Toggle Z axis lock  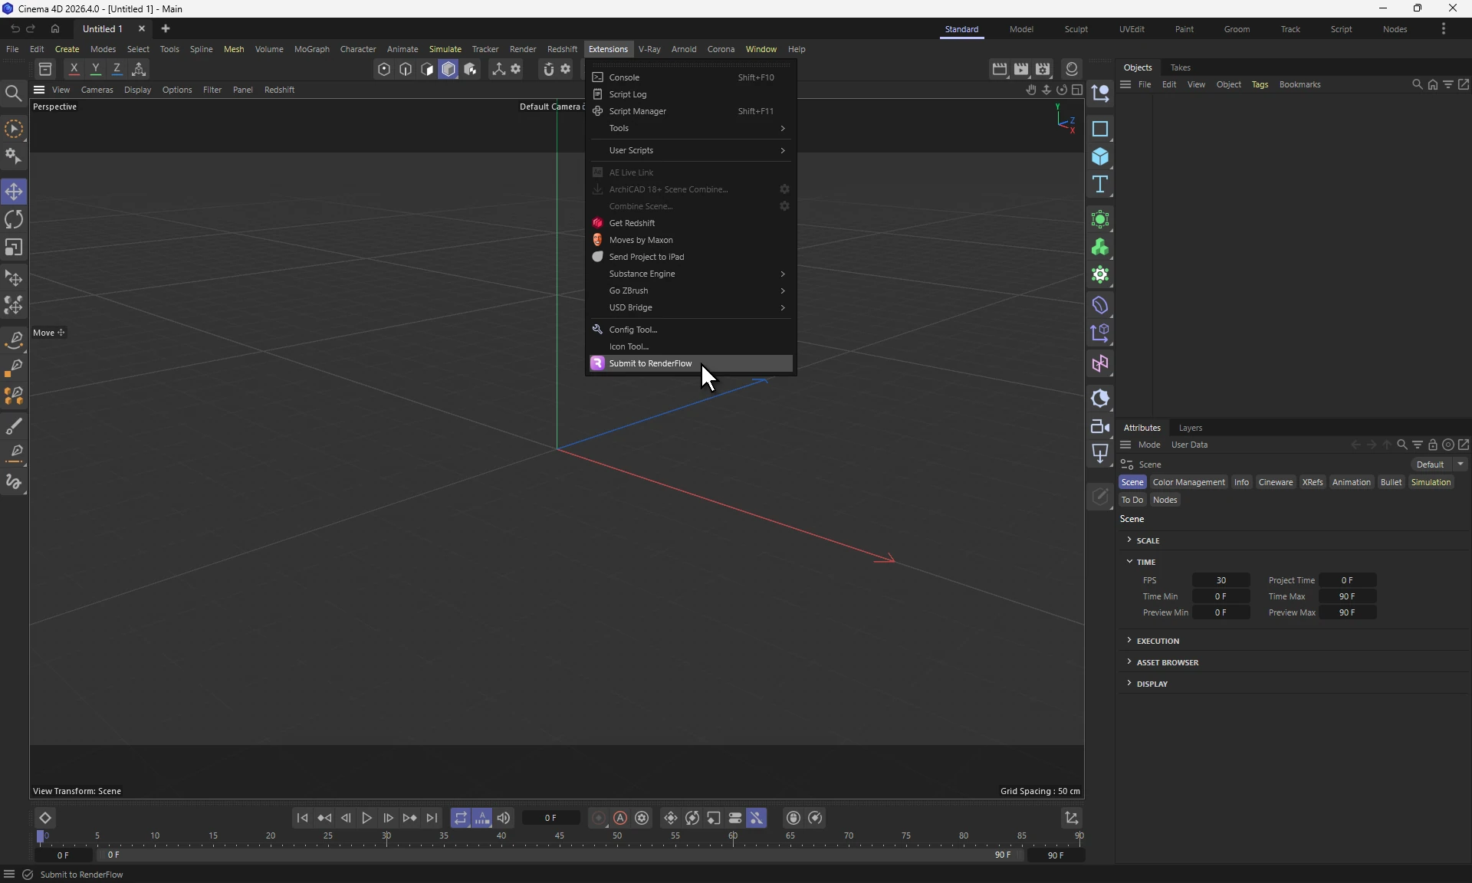(x=117, y=69)
